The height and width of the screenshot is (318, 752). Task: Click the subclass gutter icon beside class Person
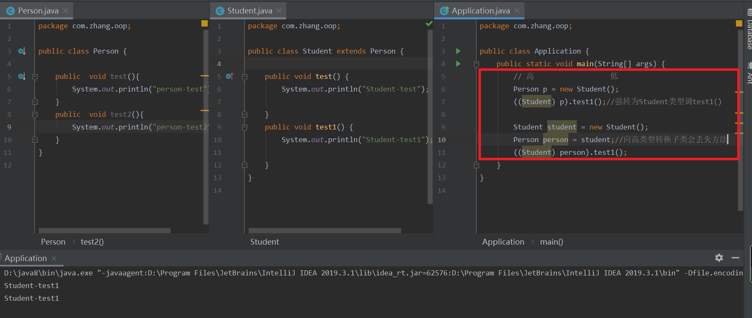pyautogui.click(x=22, y=51)
